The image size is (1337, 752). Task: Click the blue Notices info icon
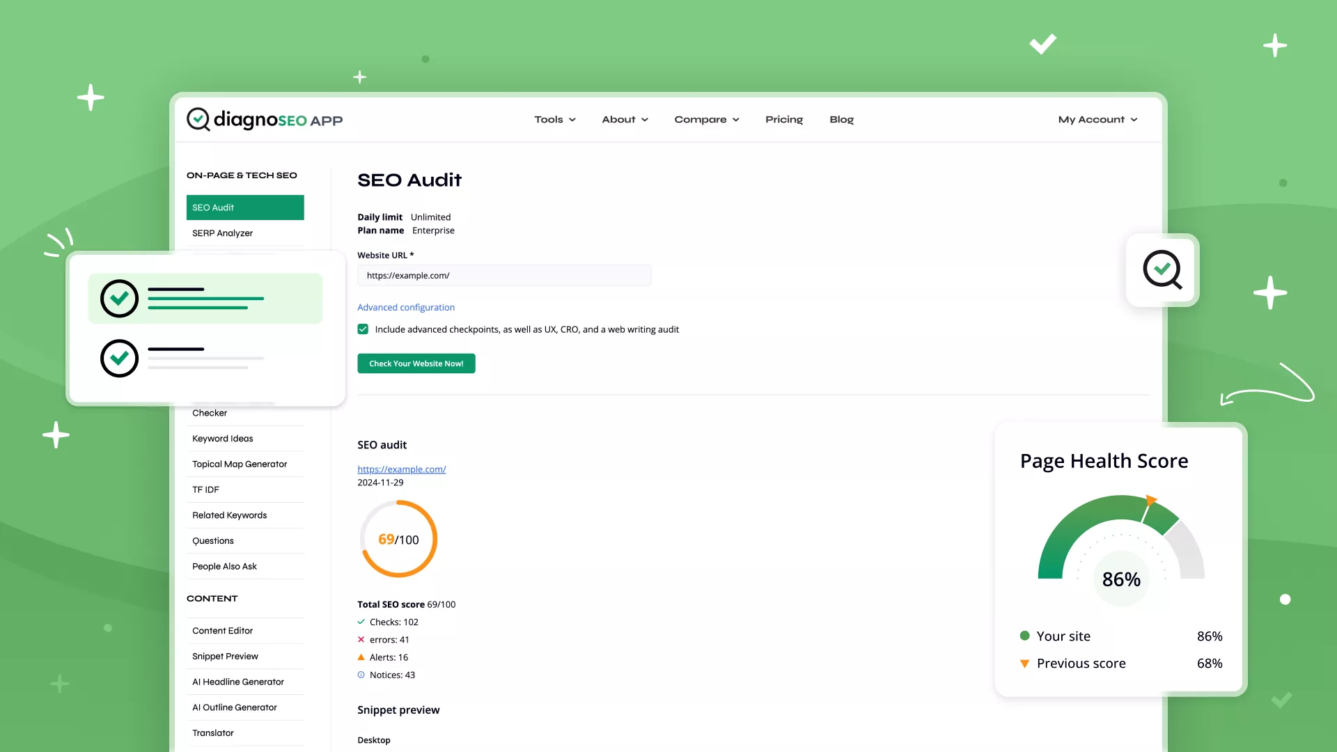[361, 675]
